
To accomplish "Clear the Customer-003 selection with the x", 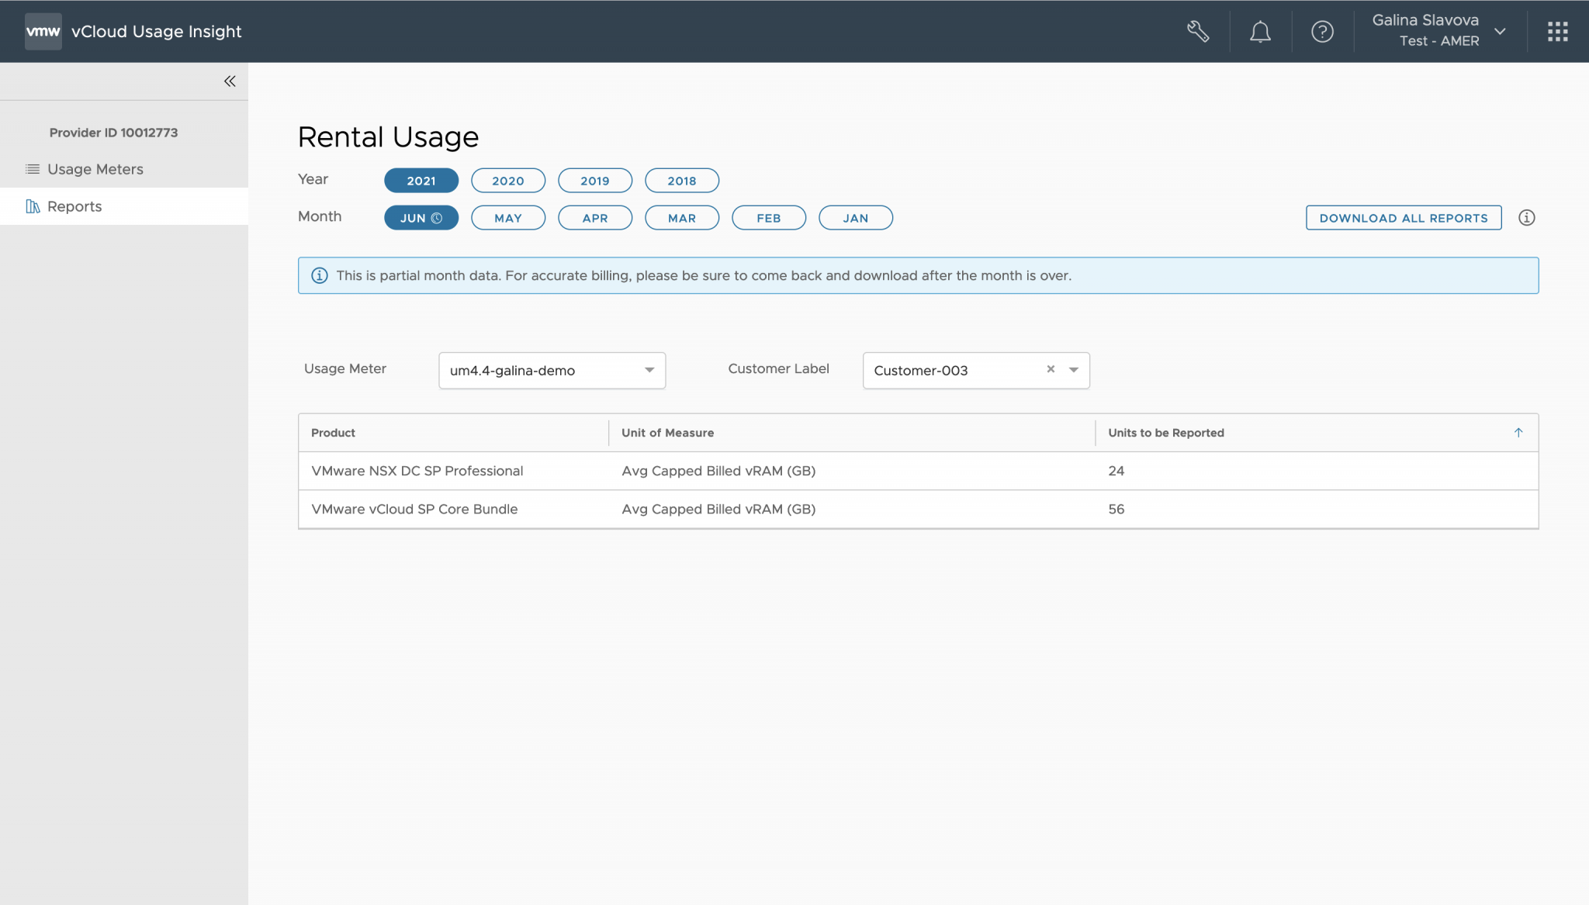I will [1051, 370].
